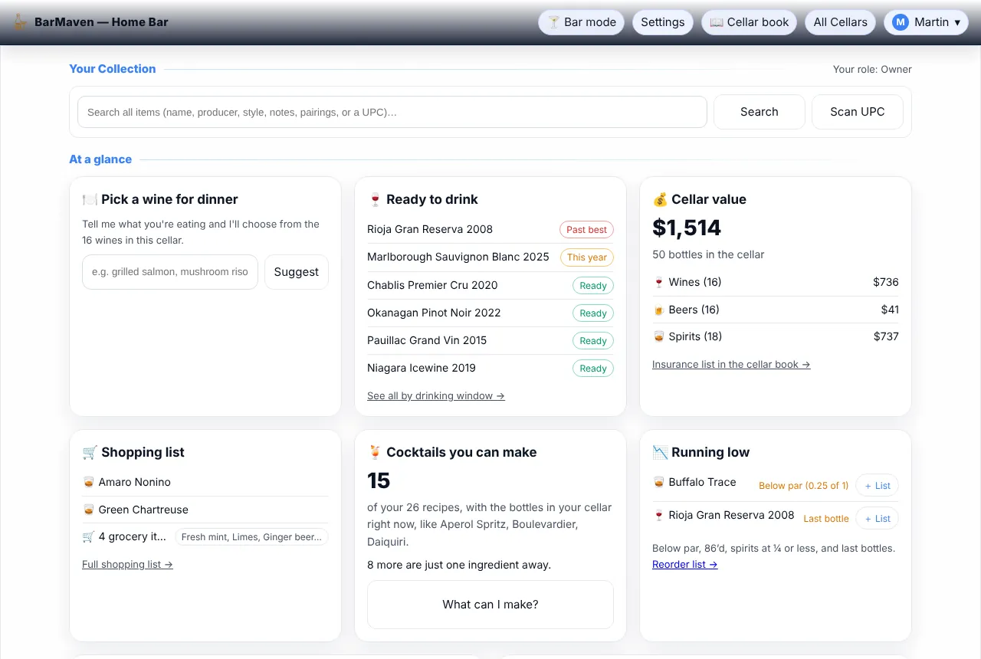
Task: Click the whisky glass icon next to Spirits (18)
Action: (x=658, y=336)
